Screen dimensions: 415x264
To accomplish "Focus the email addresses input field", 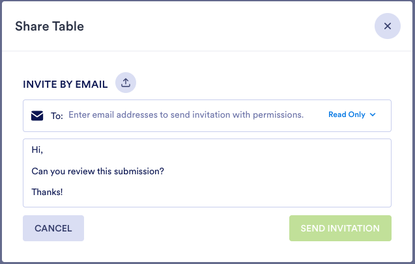I will click(x=195, y=115).
